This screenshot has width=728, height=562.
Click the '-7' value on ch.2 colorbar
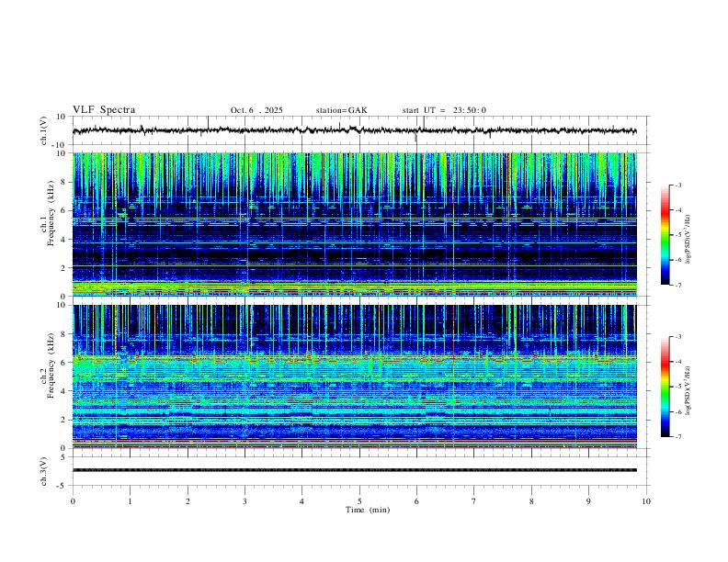(x=678, y=437)
